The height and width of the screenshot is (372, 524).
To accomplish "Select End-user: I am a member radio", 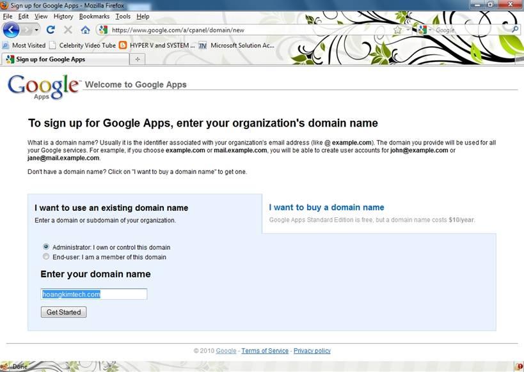I will (46, 256).
